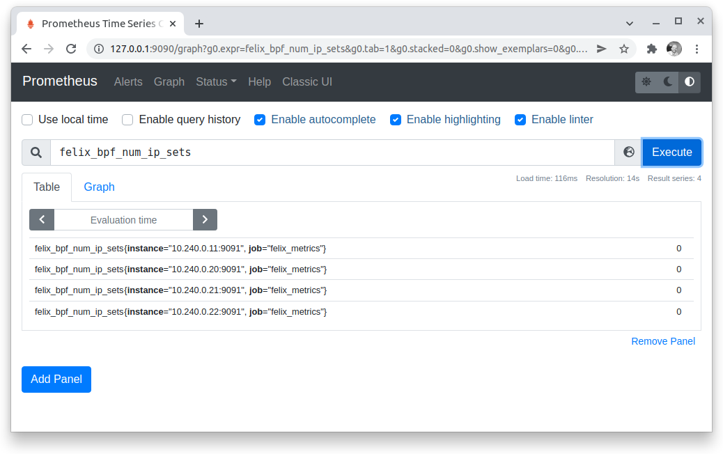Viewport: 723px width, 454px height.
Task: Focus the expression input with felix_bpf_num_ip_sets
Action: click(332, 152)
